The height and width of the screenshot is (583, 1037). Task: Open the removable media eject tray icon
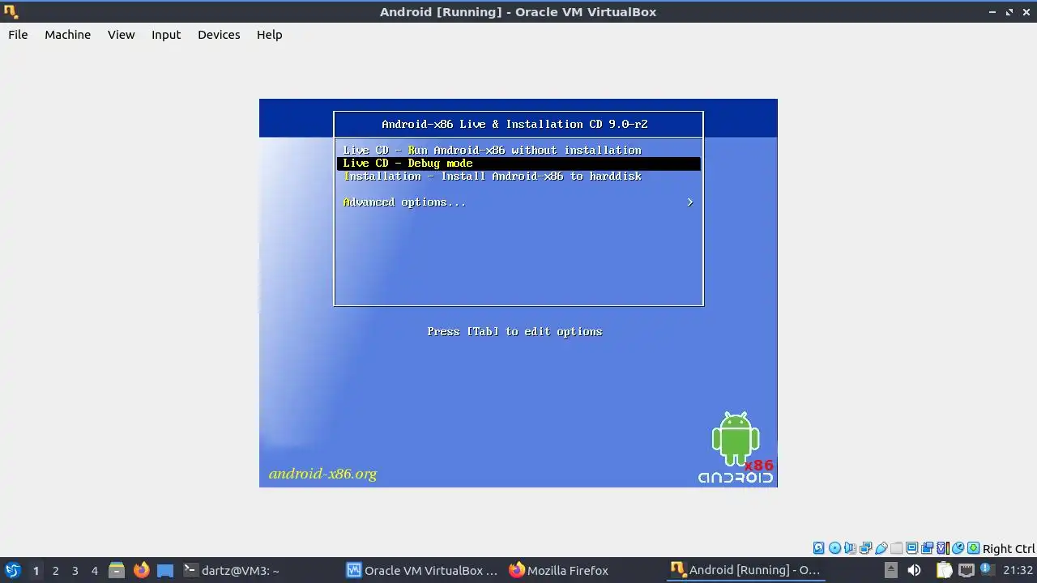click(890, 570)
